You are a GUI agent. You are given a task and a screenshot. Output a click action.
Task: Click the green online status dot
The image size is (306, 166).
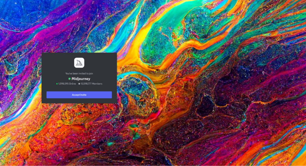coord(57,84)
